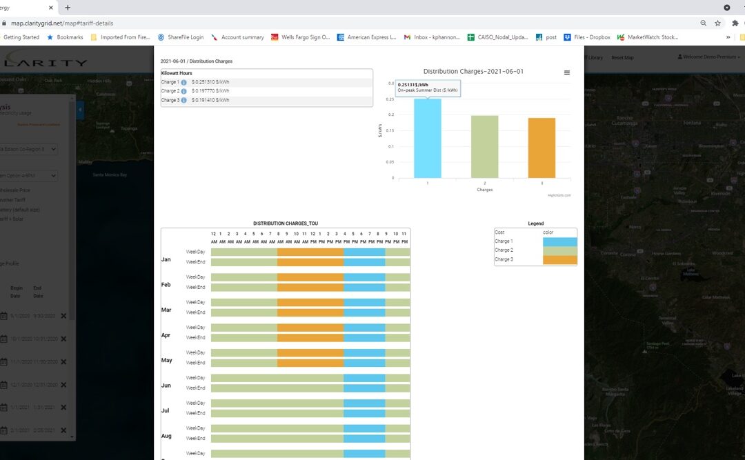Collapse the sidebar with the blue arrow tab
The height and width of the screenshot is (460, 745).
coord(80,110)
